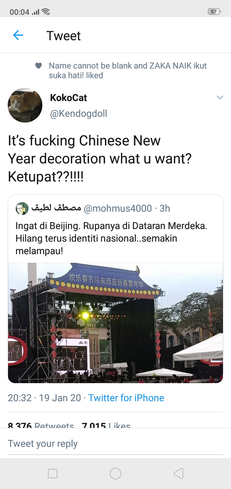Open the KokoCat display name
The height and width of the screenshot is (489, 231).
click(69, 98)
